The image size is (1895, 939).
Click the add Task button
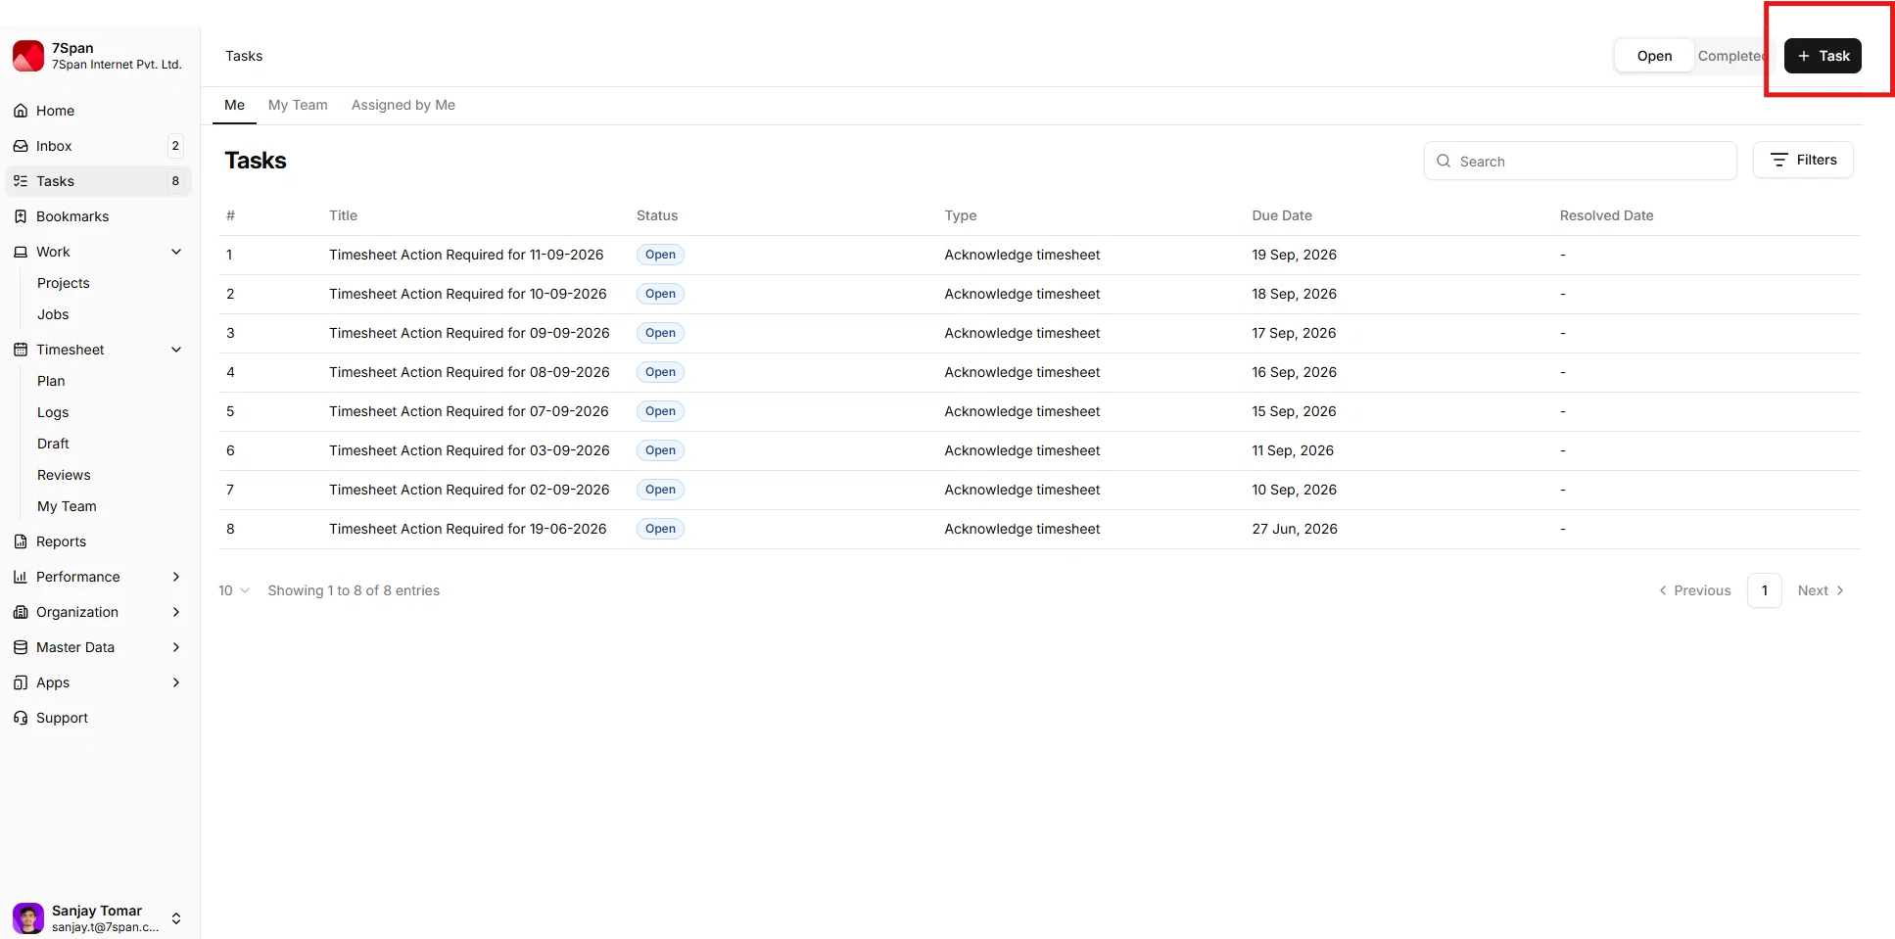point(1823,56)
